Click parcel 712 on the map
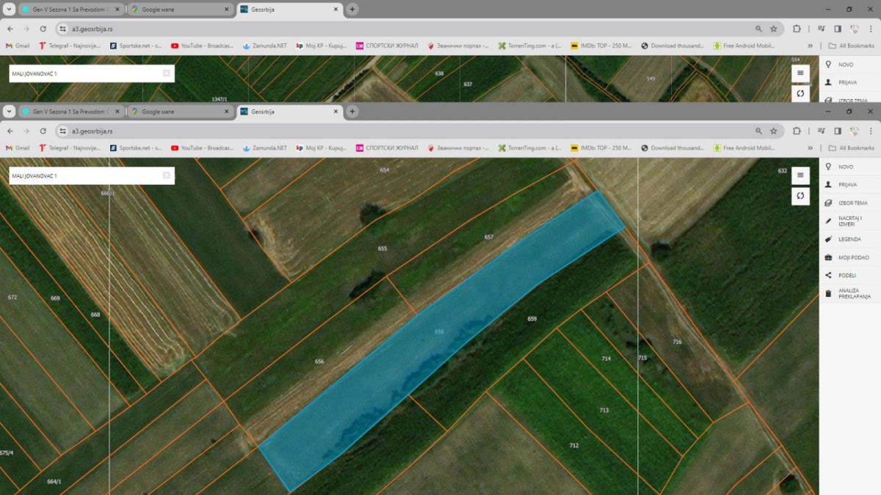 pyautogui.click(x=574, y=446)
